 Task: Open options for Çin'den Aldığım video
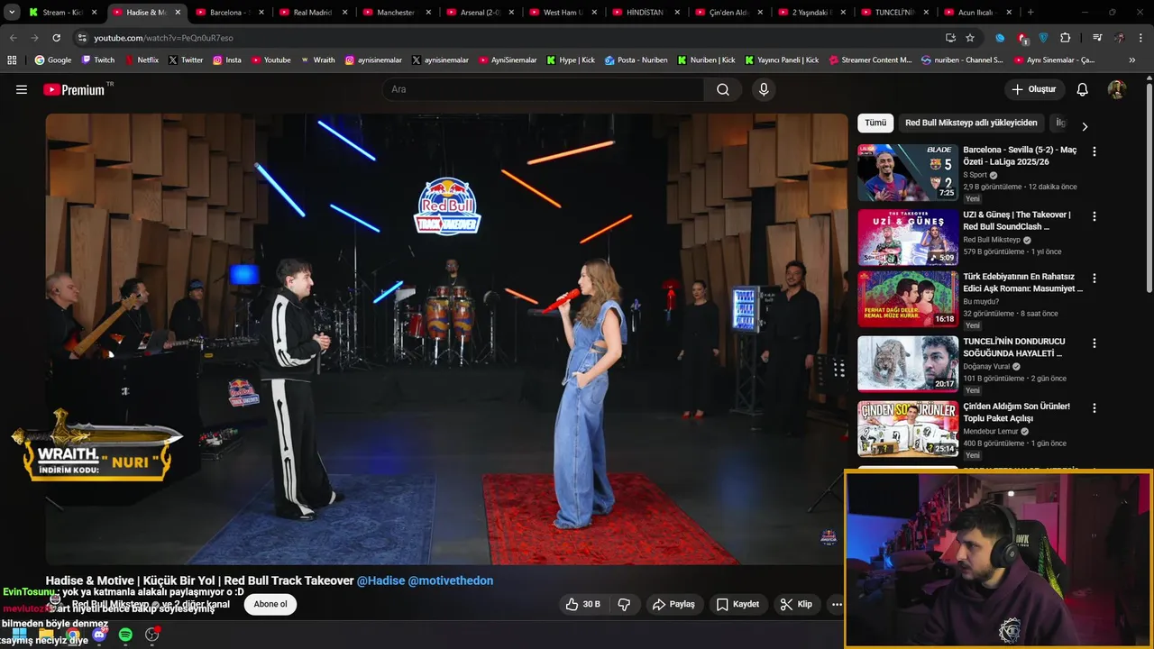click(x=1094, y=408)
